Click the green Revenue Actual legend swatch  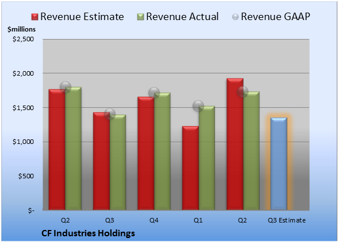(140, 17)
